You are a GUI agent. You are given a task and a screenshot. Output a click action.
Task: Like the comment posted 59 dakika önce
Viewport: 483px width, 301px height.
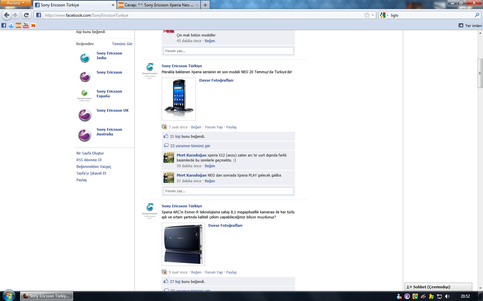(210, 166)
